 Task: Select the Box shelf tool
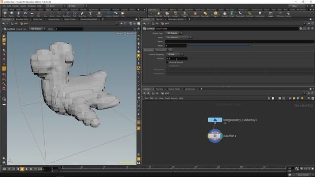5,14
